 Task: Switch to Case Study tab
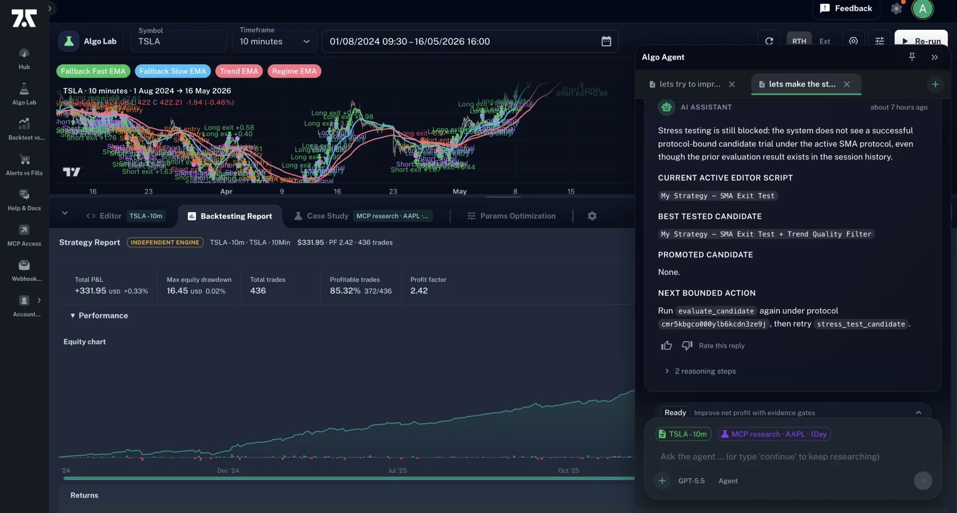click(x=364, y=216)
